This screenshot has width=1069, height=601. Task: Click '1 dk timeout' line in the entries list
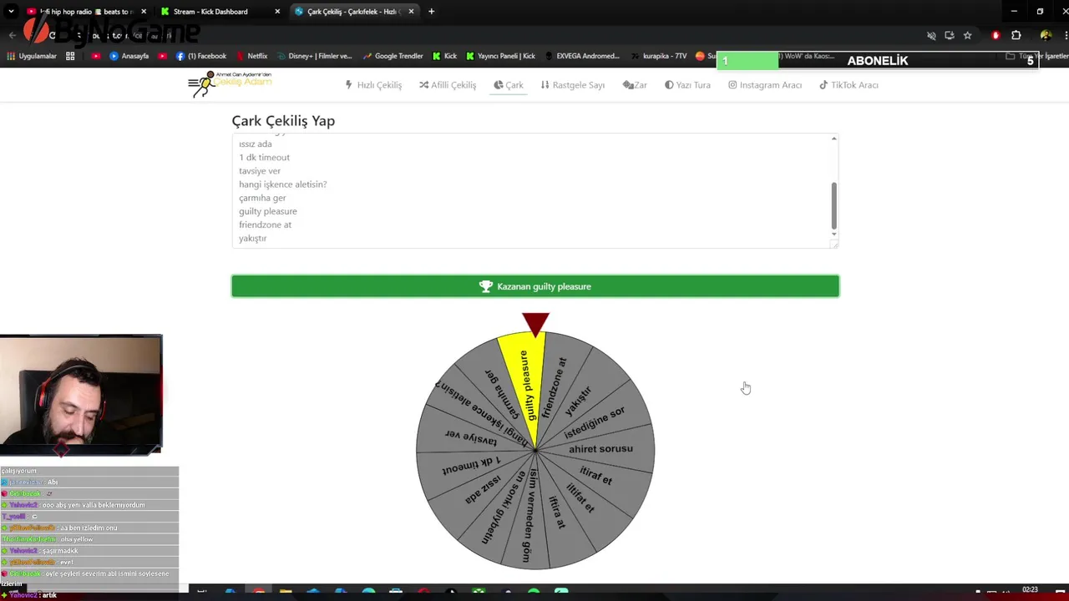(264, 158)
